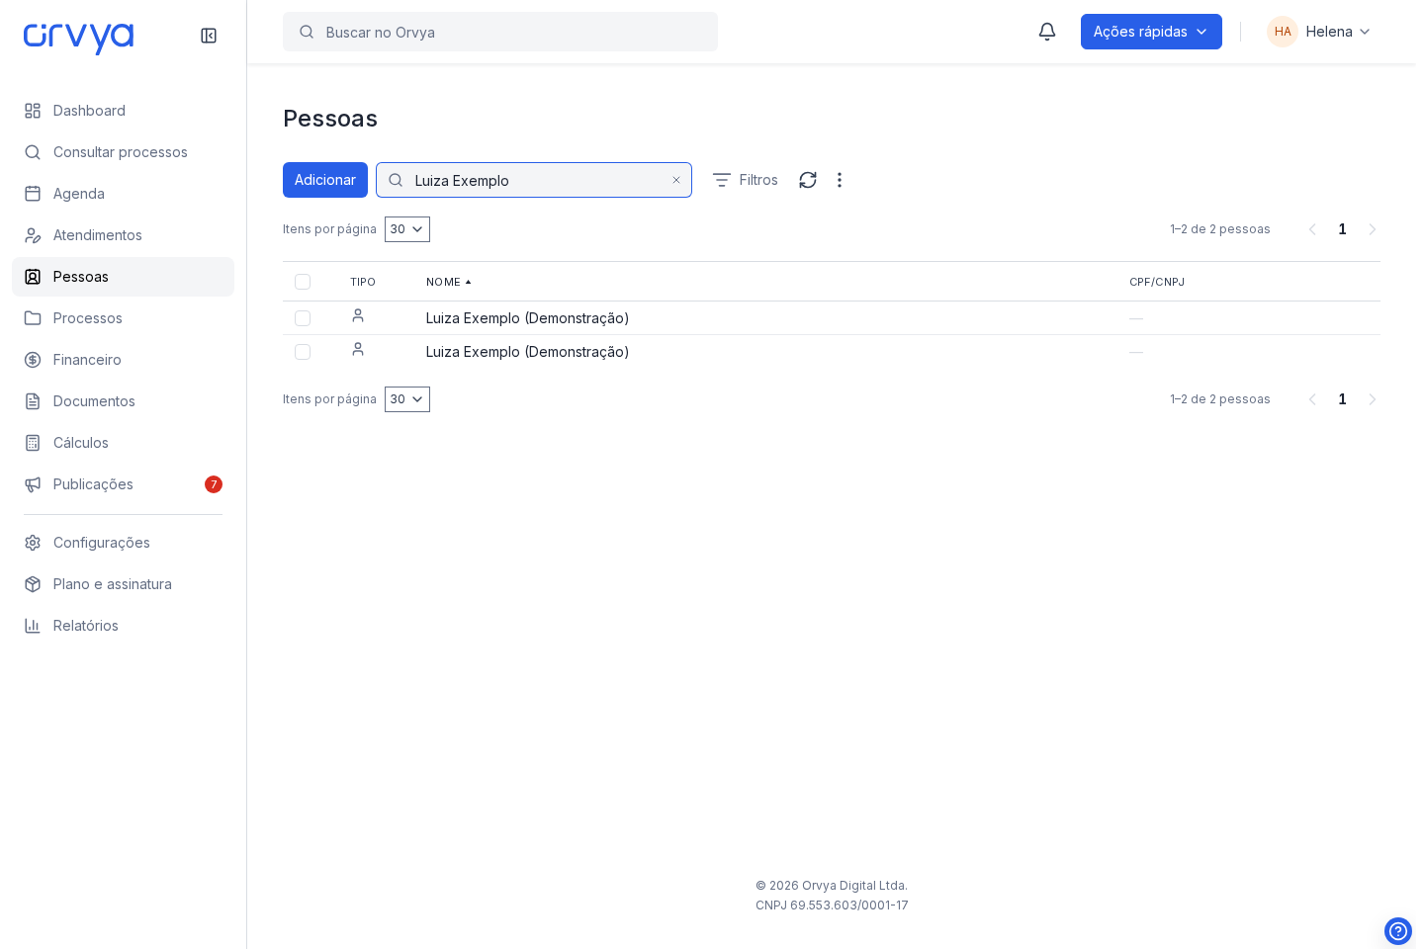Click the CPF/CNPJ column header
This screenshot has height=949, width=1424.
[1157, 282]
